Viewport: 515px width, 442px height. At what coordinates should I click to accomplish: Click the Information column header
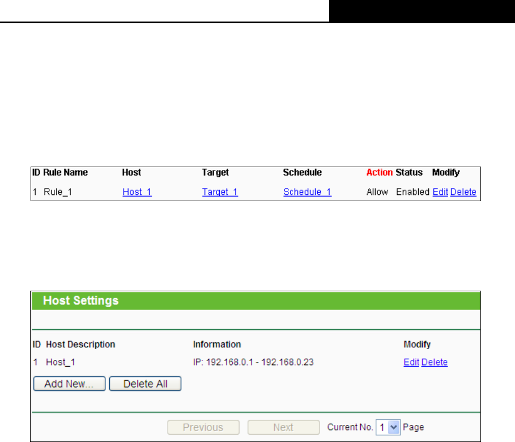[217, 345]
